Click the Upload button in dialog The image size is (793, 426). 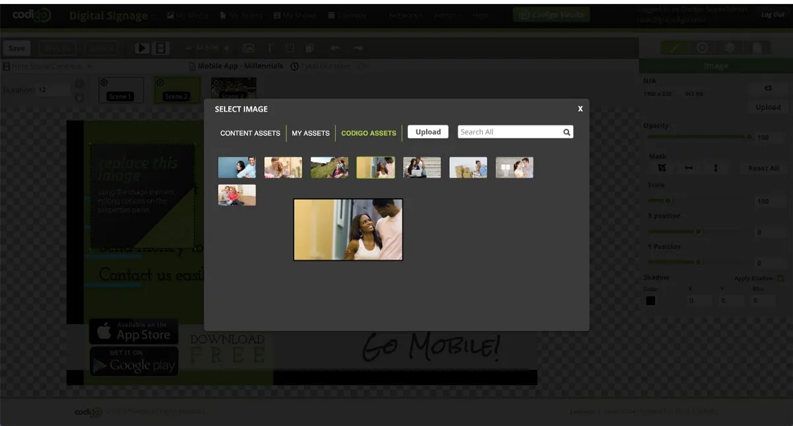click(x=428, y=132)
